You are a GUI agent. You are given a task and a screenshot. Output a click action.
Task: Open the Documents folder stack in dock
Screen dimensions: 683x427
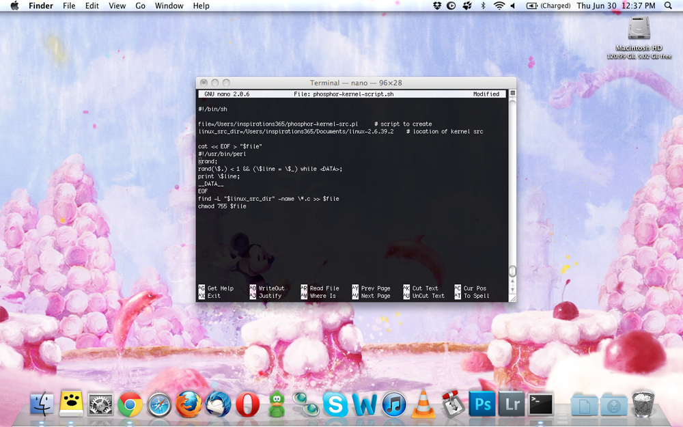(x=584, y=404)
